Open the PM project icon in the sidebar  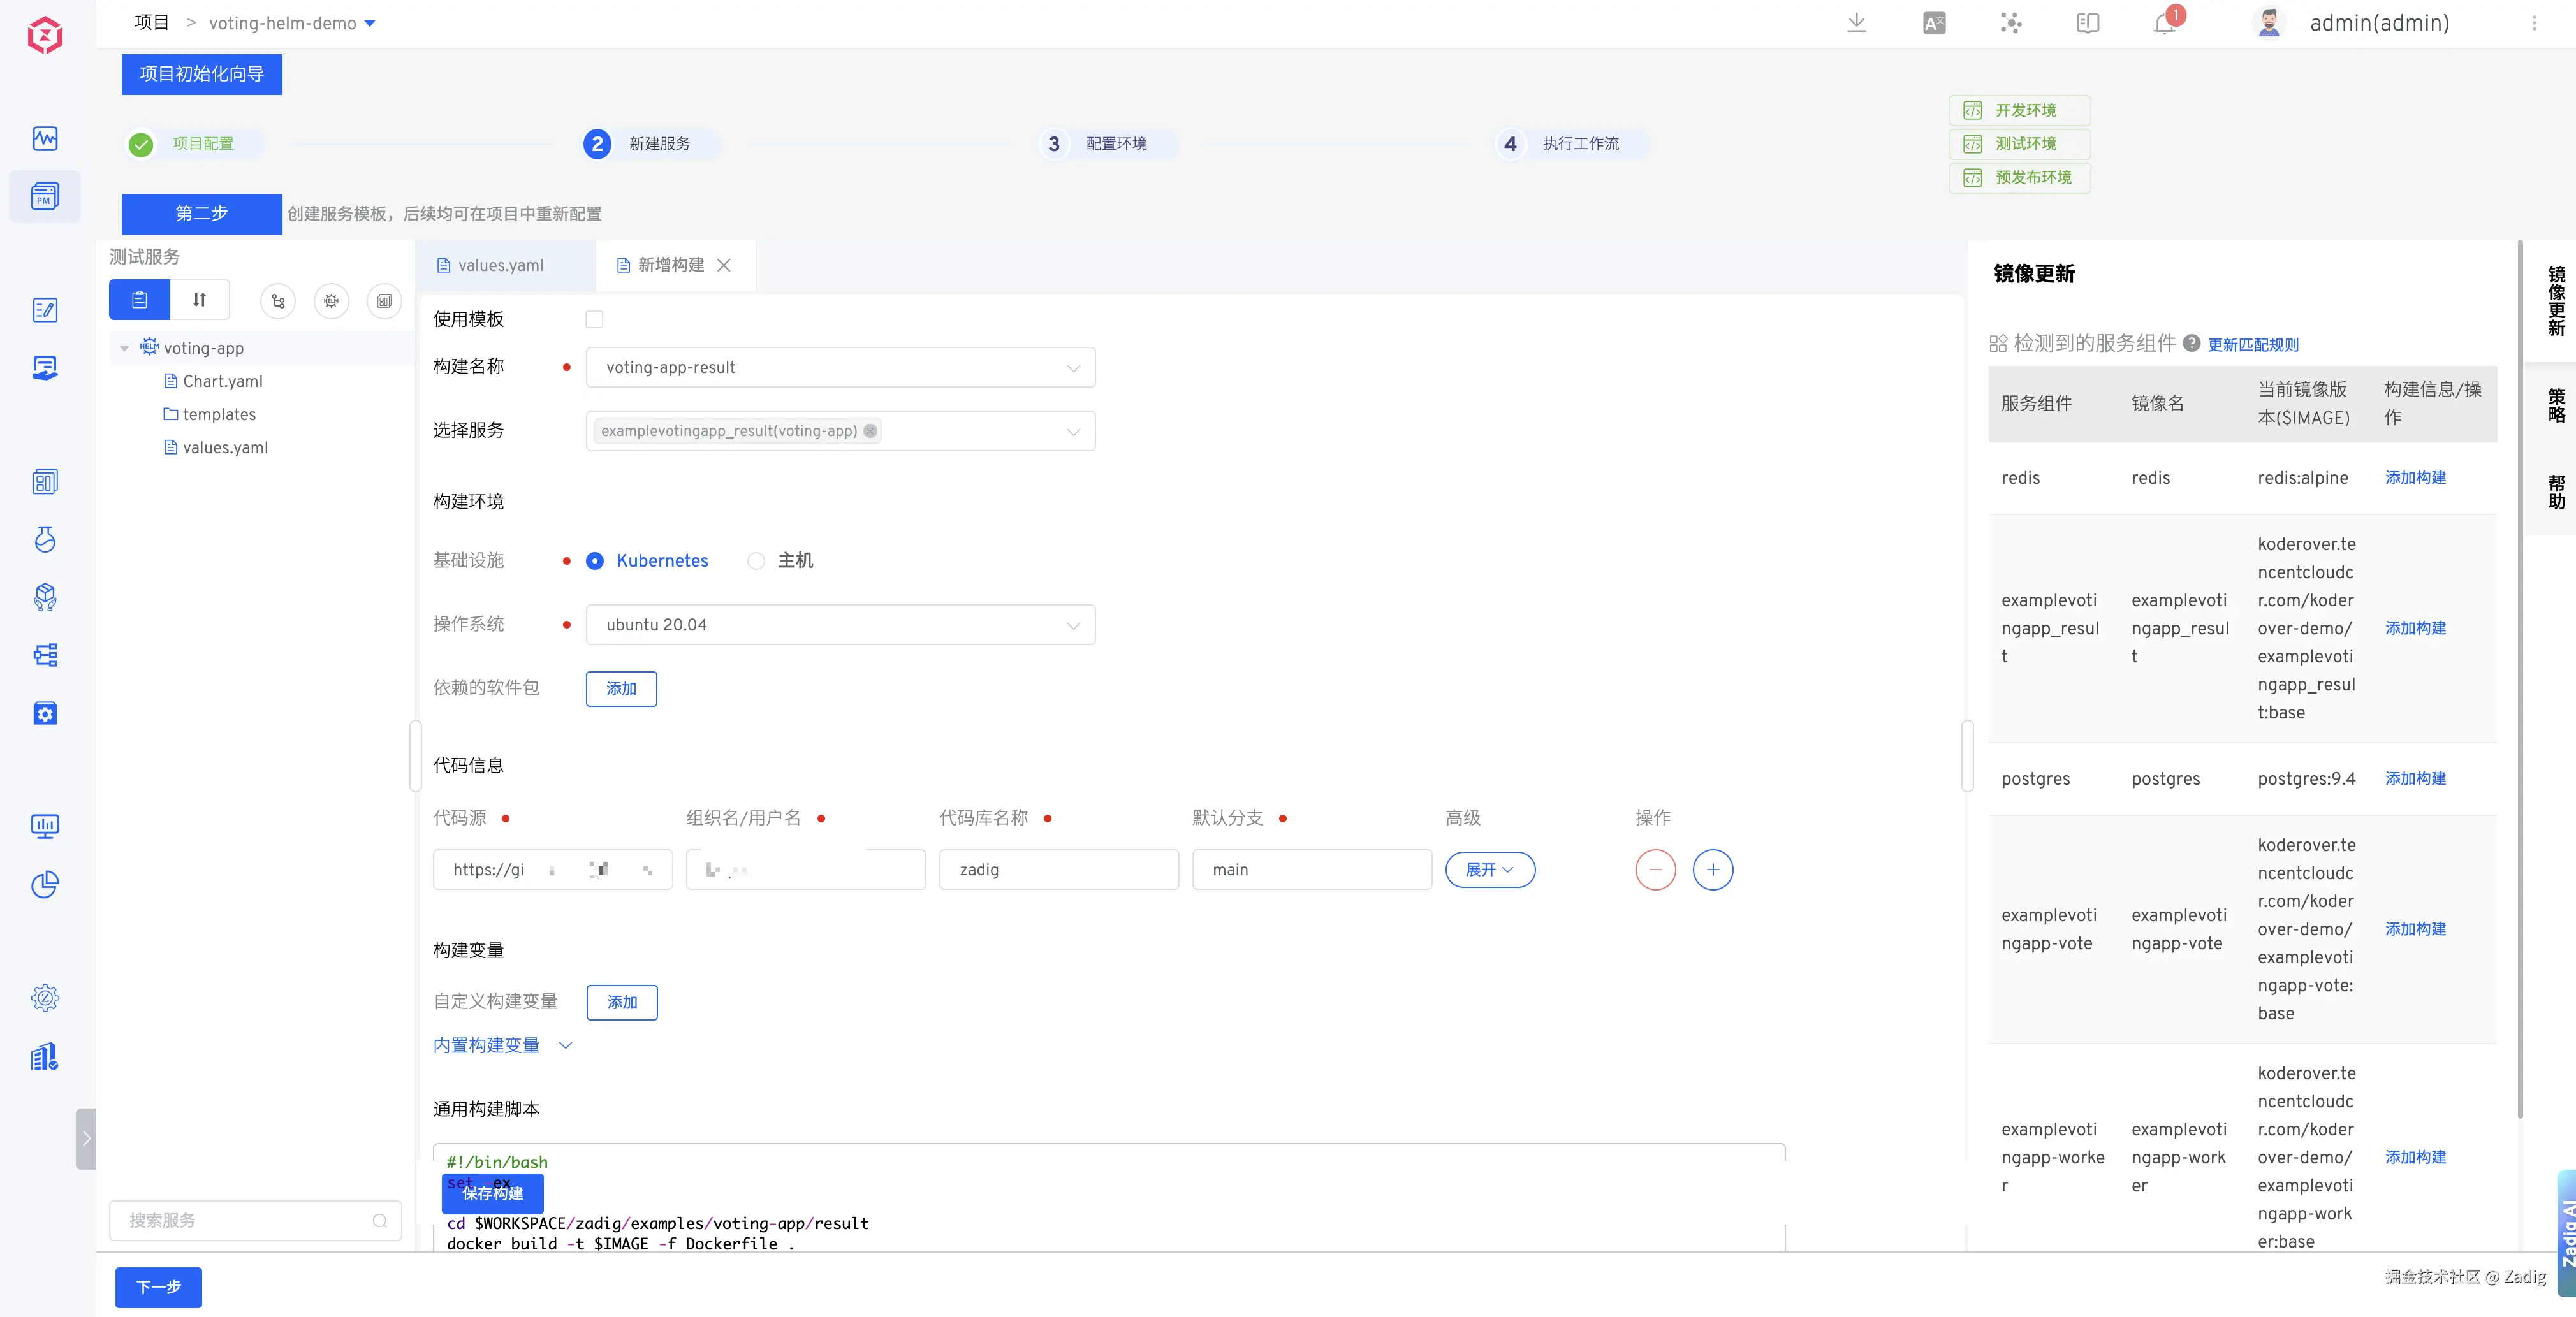pyautogui.click(x=45, y=196)
